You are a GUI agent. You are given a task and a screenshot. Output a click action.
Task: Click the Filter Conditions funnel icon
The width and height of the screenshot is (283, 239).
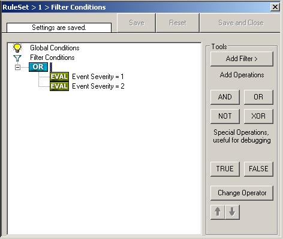pyautogui.click(x=17, y=58)
